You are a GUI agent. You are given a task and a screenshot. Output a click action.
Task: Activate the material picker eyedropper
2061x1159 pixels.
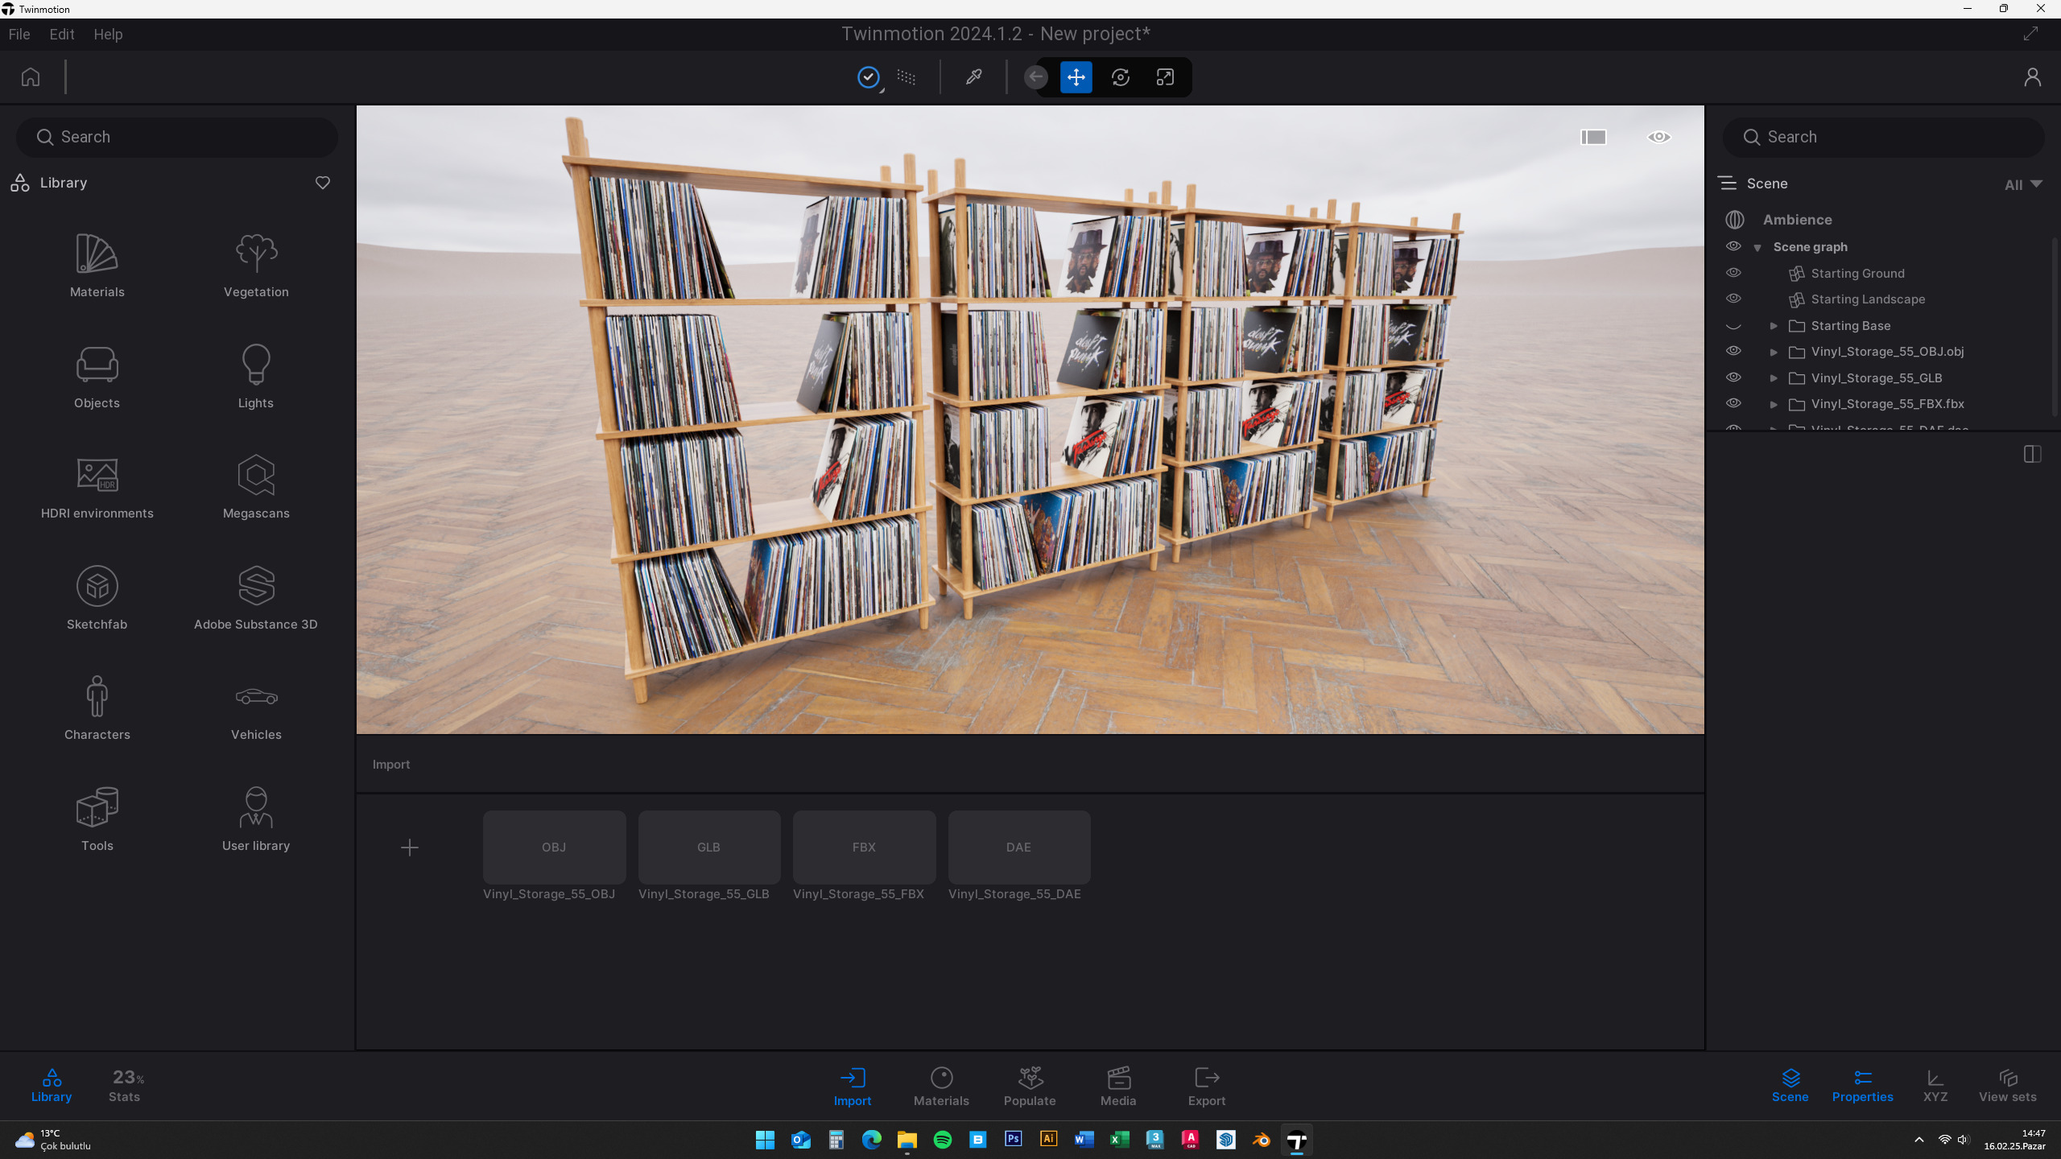(x=973, y=77)
